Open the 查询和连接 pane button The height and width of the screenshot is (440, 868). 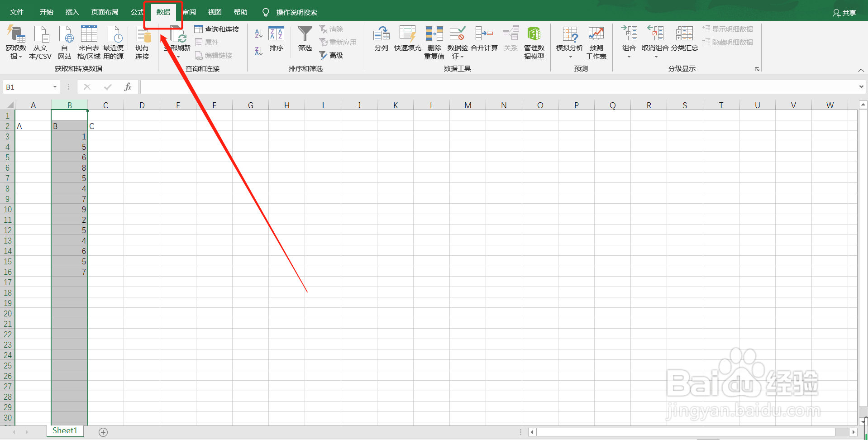coord(217,29)
